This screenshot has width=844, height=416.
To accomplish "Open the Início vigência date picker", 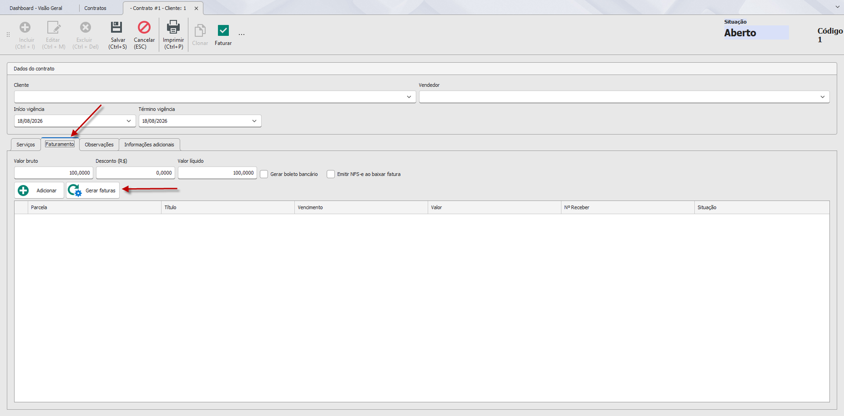I will pos(129,121).
